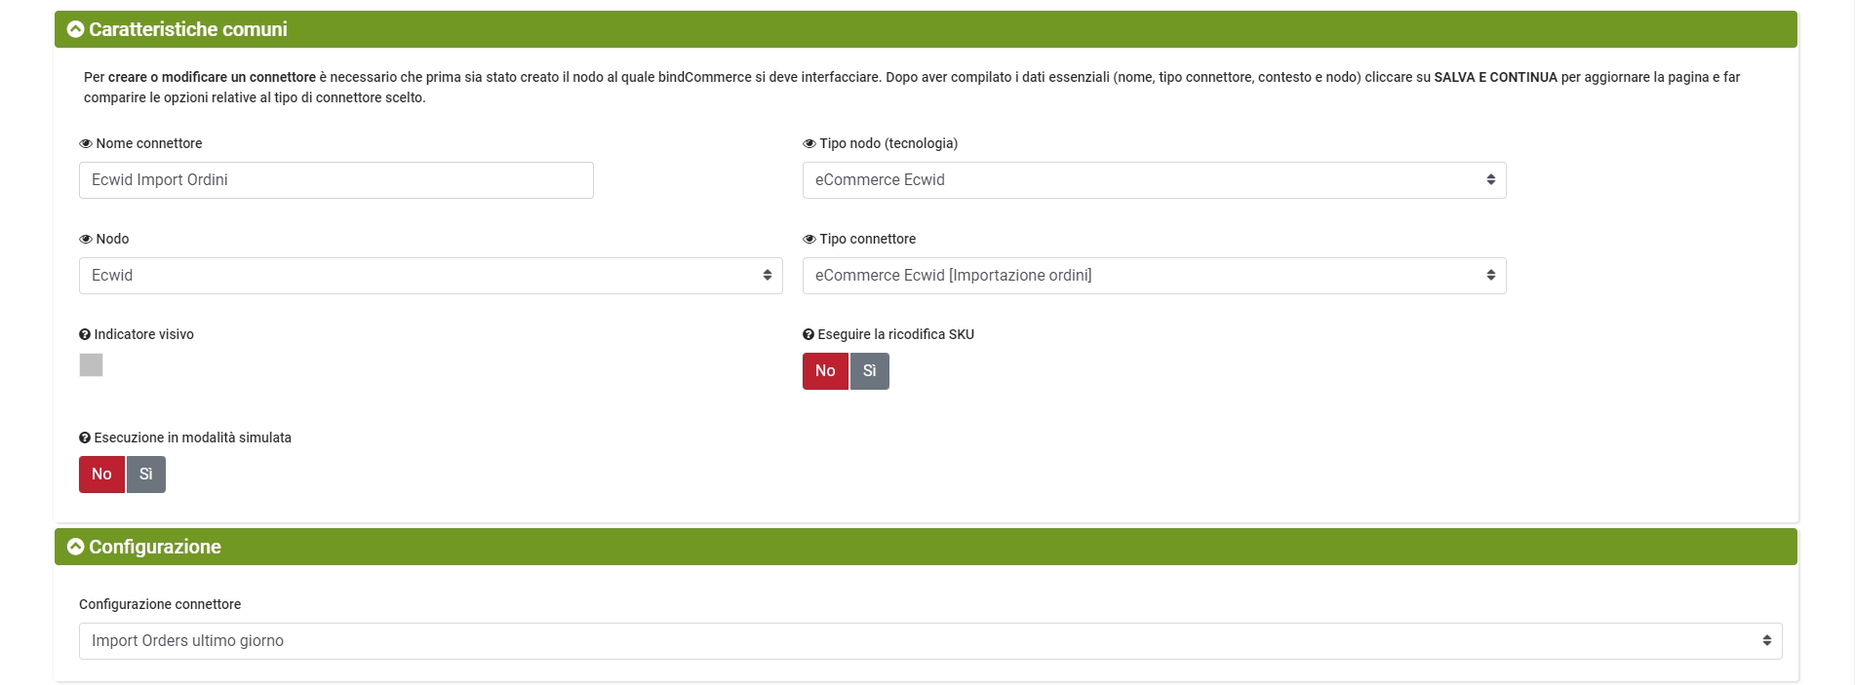Image resolution: width=1855 pixels, height=685 pixels.
Task: Set SKU ricodifica to Sì
Action: 869,370
